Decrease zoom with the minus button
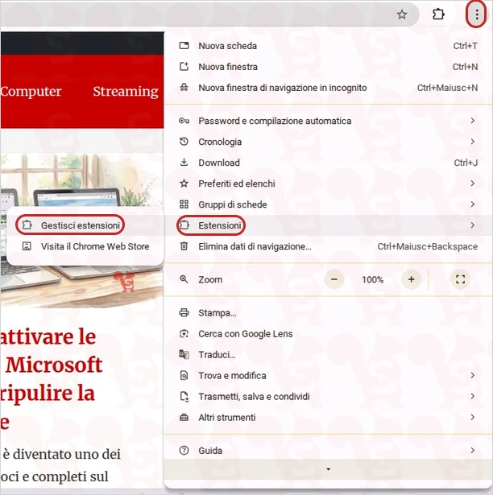 [x=334, y=279]
